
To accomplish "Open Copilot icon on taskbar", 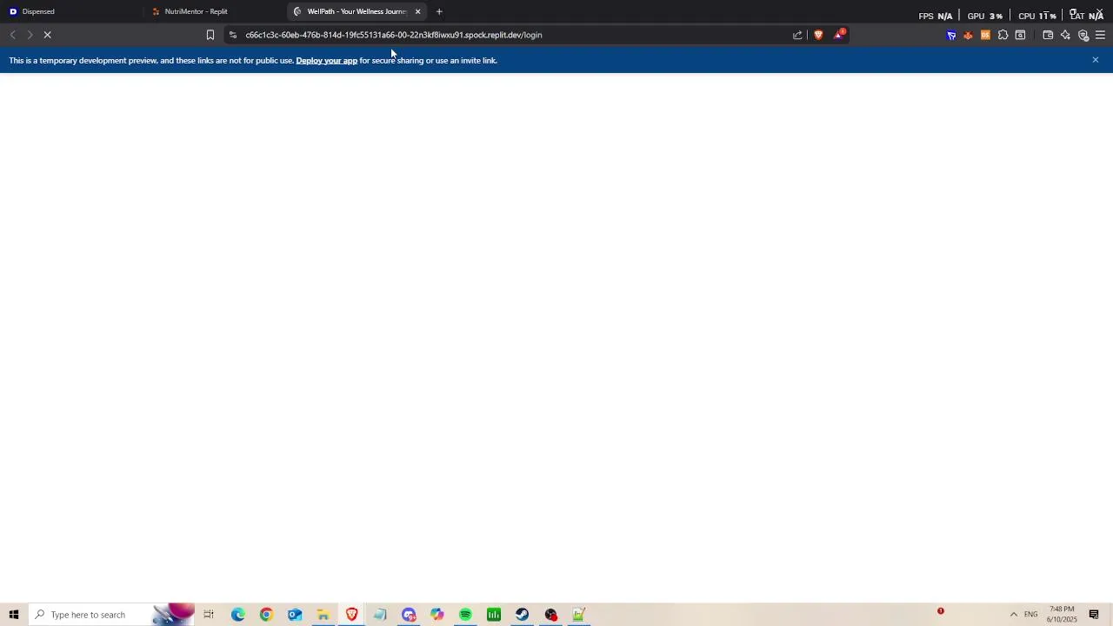I will pos(437,615).
